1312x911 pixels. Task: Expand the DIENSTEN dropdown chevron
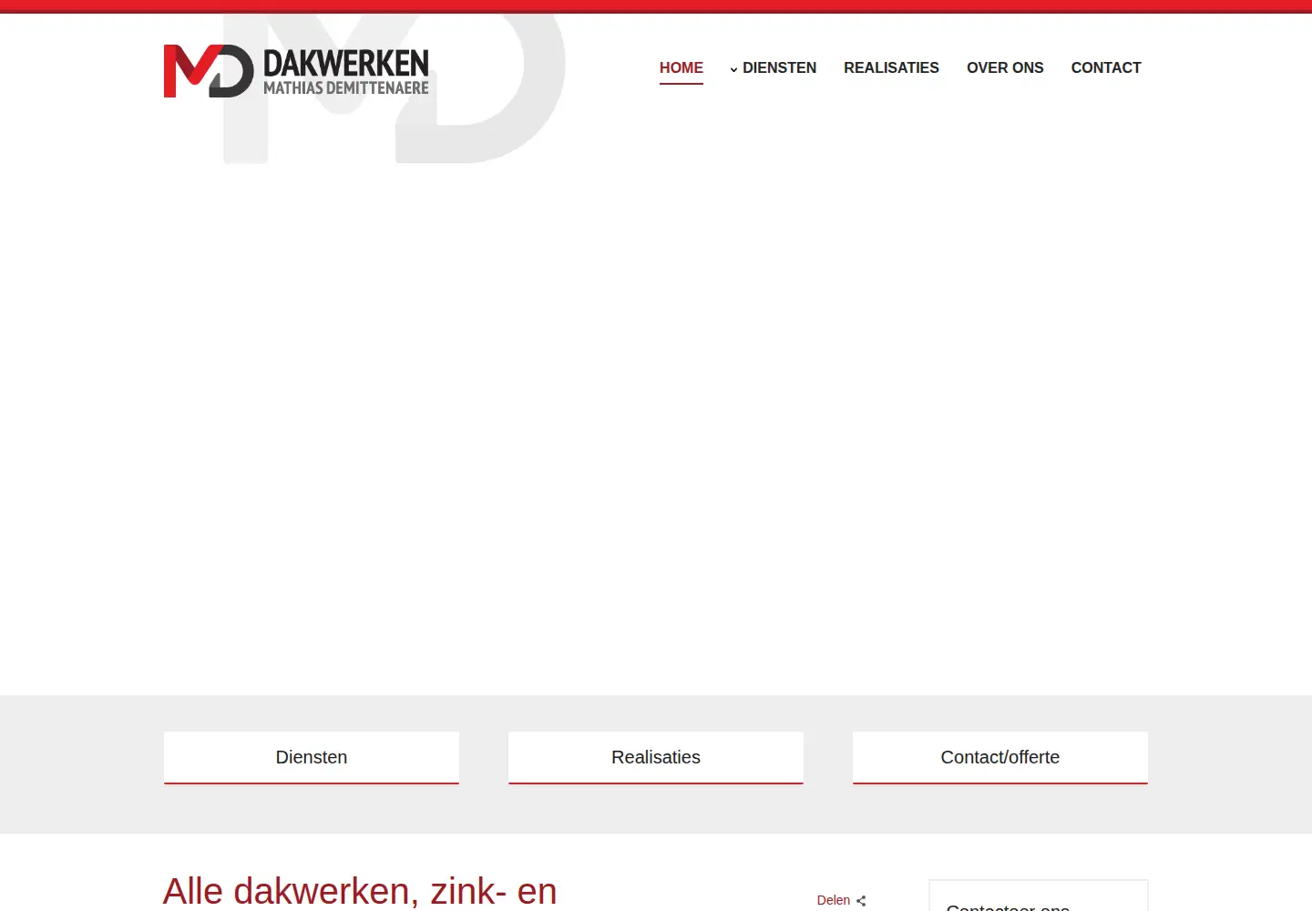[x=733, y=69]
